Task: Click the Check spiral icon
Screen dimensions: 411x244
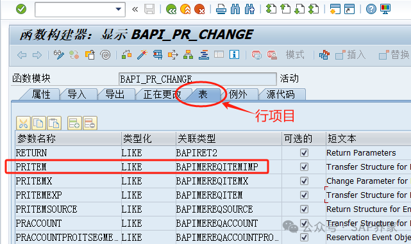Action: click(x=105, y=54)
